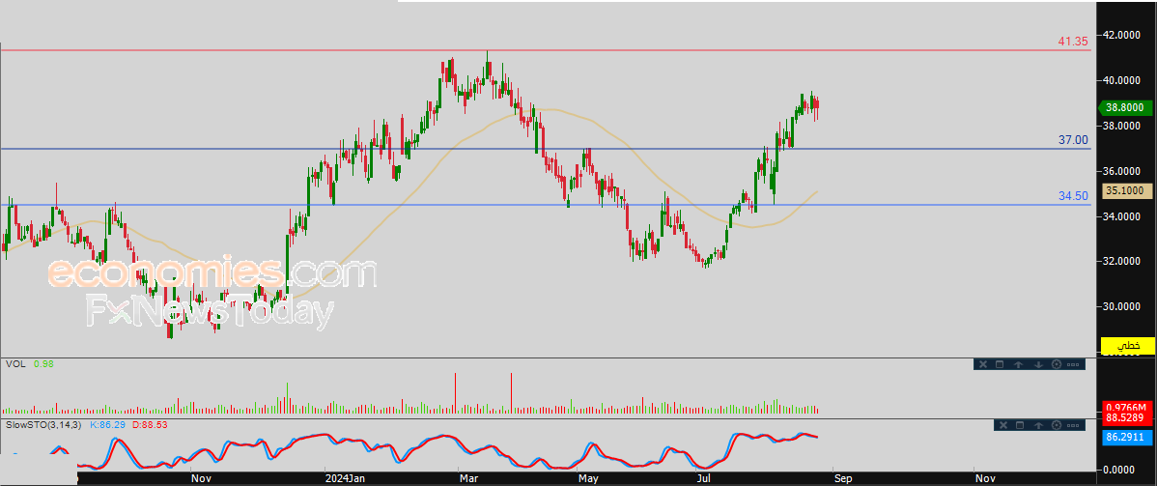Click the Mar date axis label
1157x486 pixels.
[x=469, y=478]
